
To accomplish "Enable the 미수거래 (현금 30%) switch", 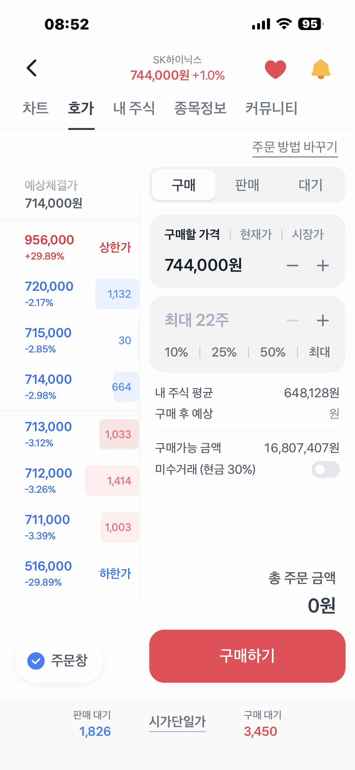I will (325, 469).
